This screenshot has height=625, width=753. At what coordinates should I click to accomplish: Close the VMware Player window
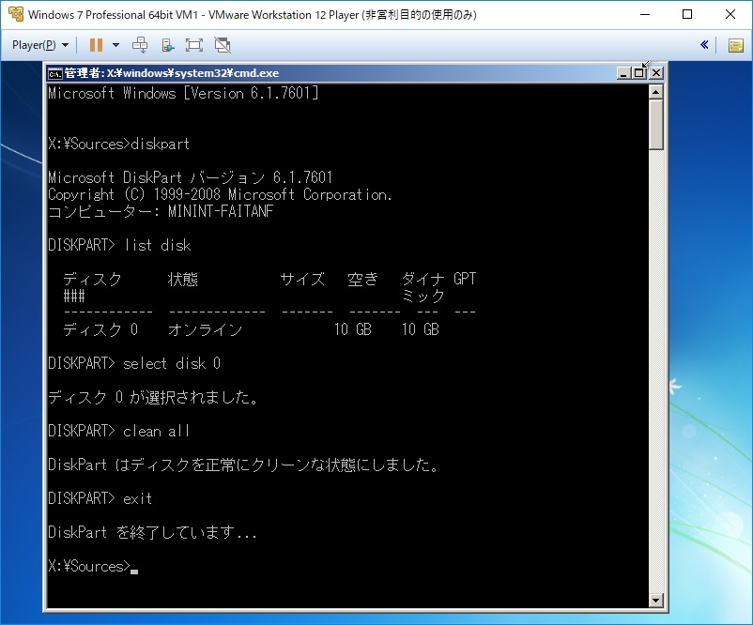click(x=730, y=14)
